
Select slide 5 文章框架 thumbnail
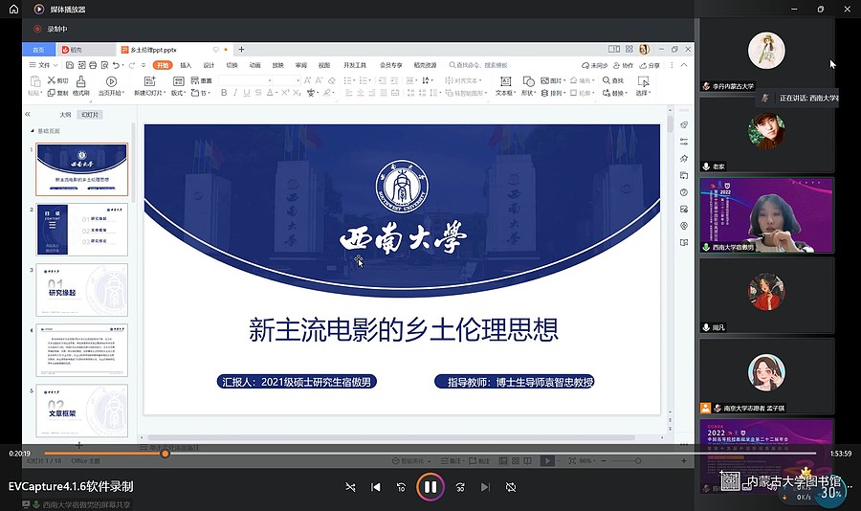click(82, 411)
